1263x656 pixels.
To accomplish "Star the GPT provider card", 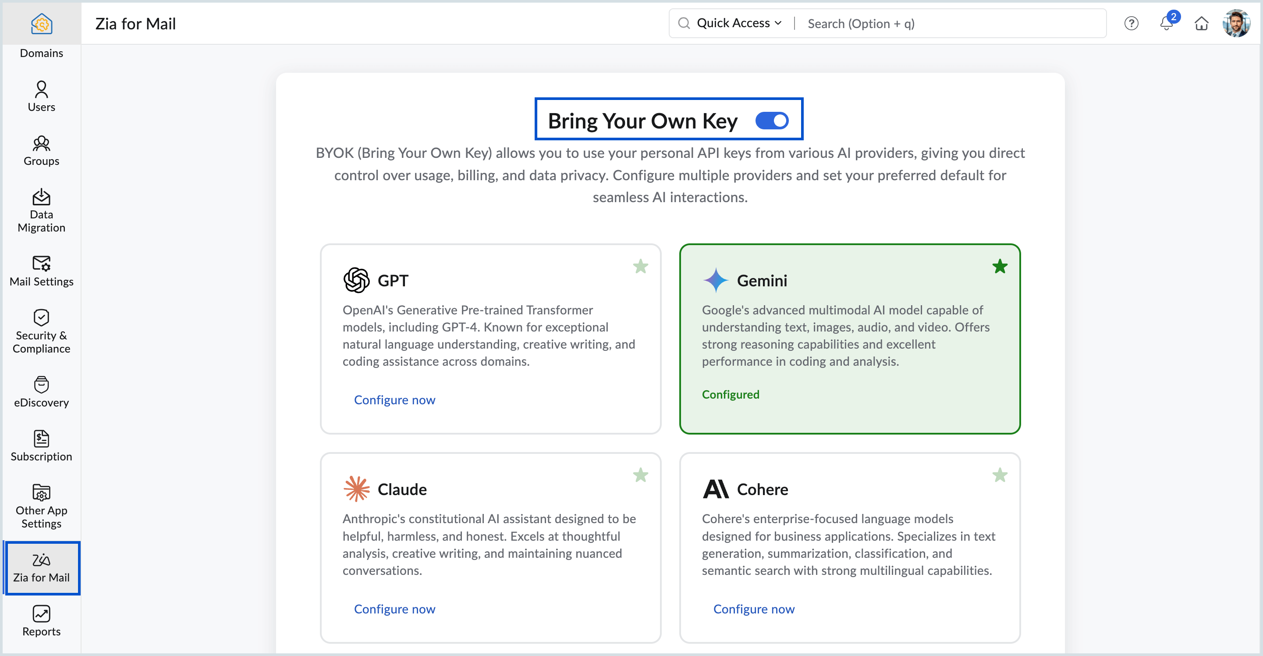I will coord(641,266).
